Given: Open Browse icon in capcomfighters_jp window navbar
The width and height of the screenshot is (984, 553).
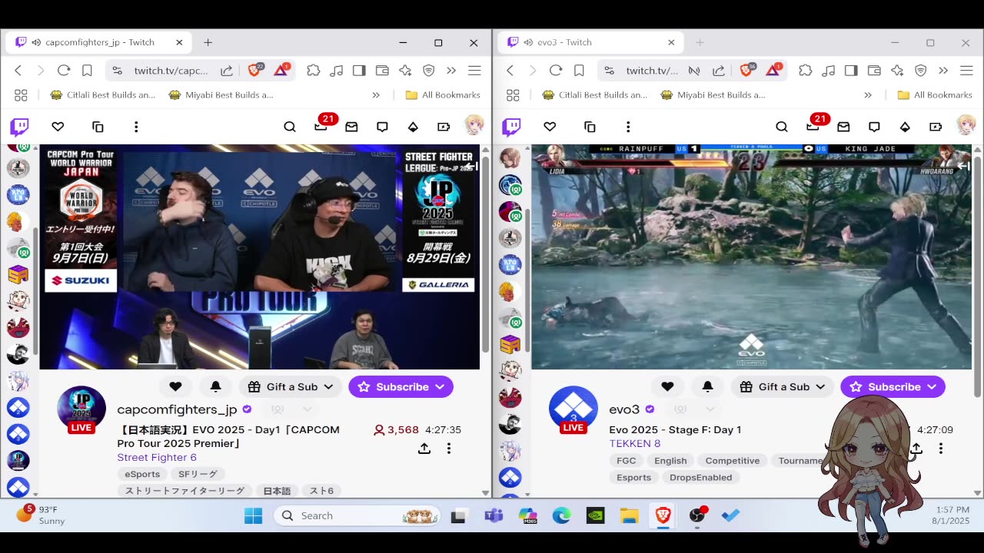Looking at the screenshot, I should (x=98, y=127).
